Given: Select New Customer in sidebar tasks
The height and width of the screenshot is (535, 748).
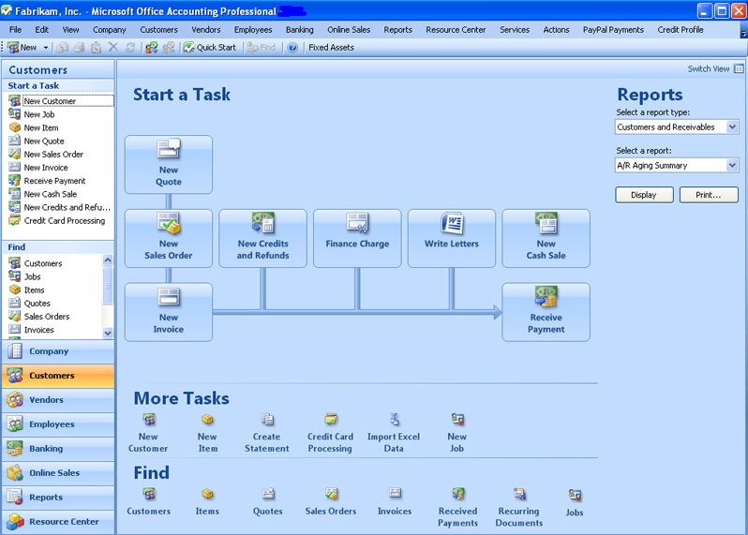Looking at the screenshot, I should pos(61,101).
